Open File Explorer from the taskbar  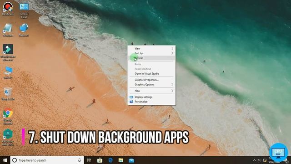121,160
